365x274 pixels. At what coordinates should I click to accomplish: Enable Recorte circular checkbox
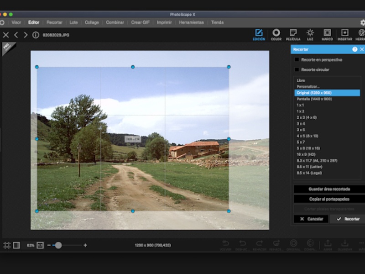pos(297,70)
